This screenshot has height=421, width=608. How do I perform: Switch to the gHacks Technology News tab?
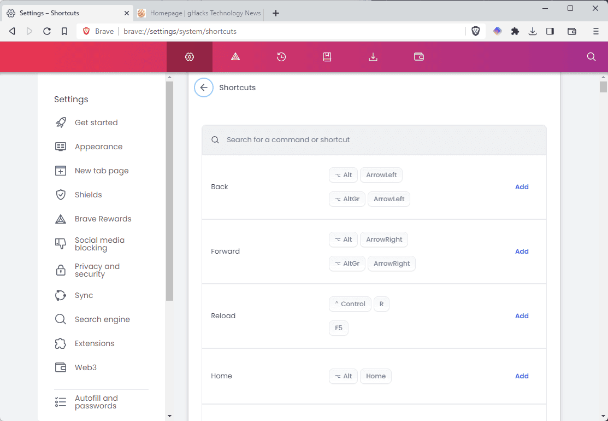click(199, 13)
